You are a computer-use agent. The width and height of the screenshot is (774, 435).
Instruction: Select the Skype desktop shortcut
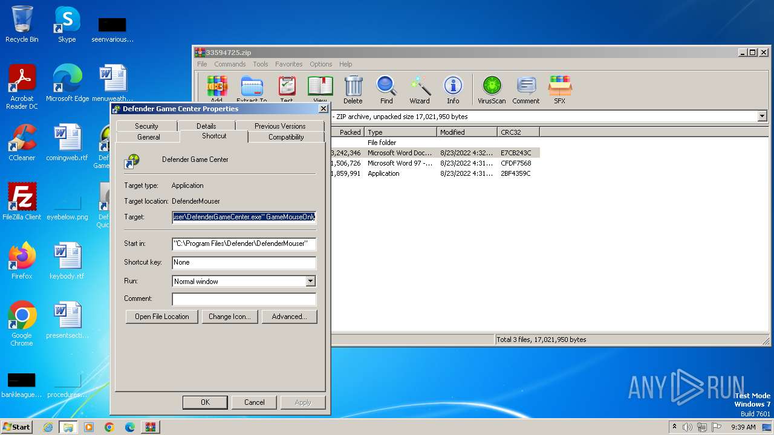pos(67,24)
